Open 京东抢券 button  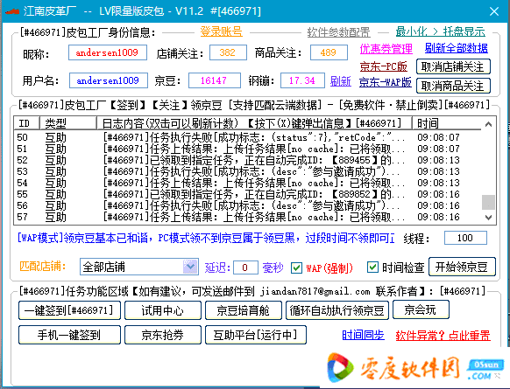click(163, 335)
